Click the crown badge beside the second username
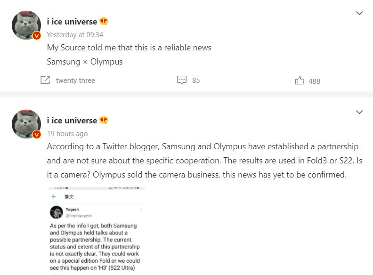The width and height of the screenshot is (373, 275). (x=104, y=120)
